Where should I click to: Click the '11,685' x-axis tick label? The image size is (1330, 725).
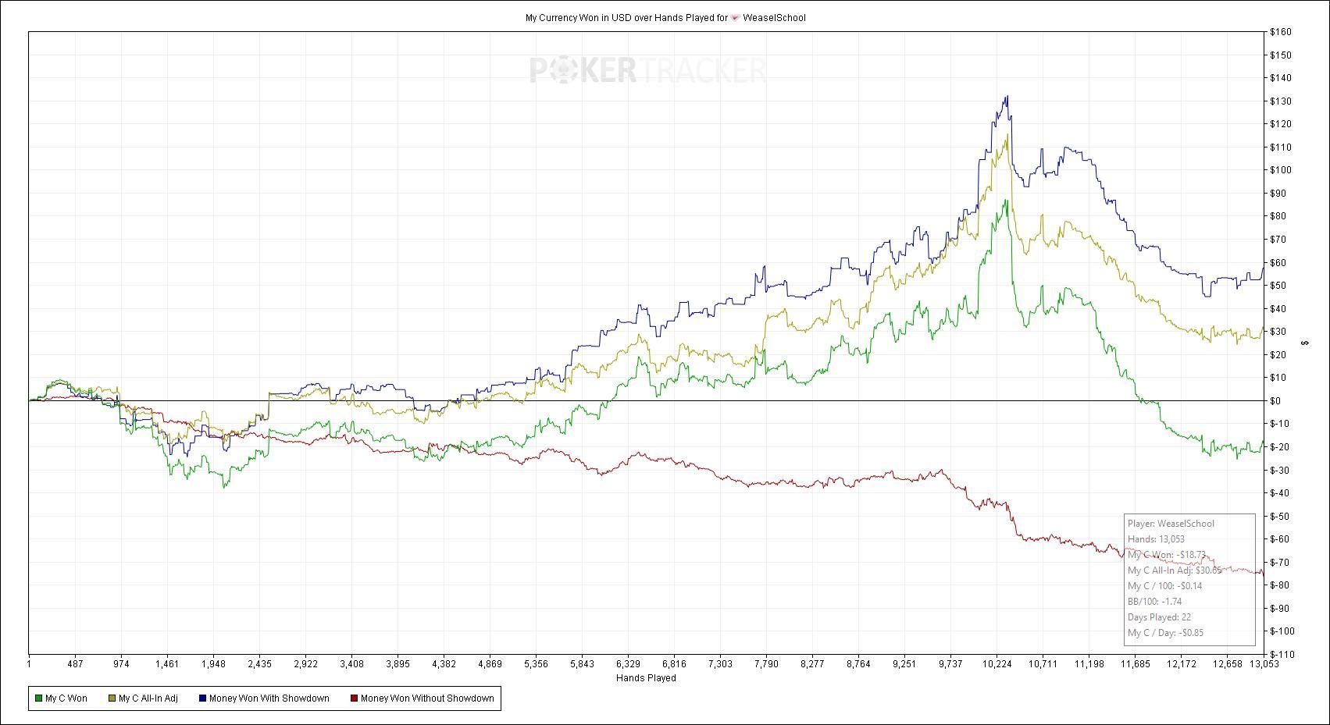pos(1135,664)
